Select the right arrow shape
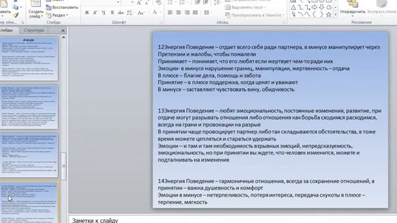Screen dimensions: 397x223 [x=314, y=7]
